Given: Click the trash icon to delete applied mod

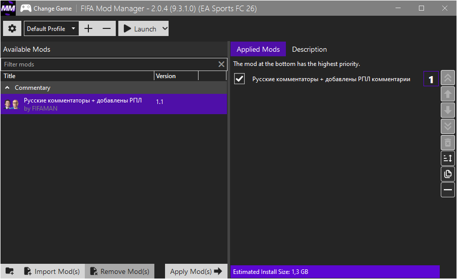Looking at the screenshot, I should [448, 142].
